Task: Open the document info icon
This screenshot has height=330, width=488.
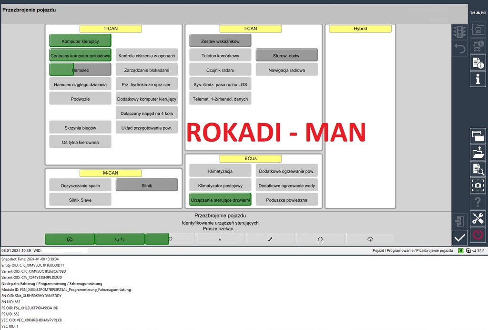Action: (x=478, y=63)
